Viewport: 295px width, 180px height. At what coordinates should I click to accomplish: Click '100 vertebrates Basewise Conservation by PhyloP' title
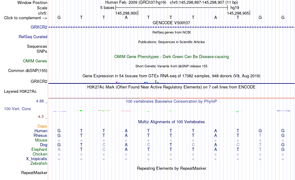[x=171, y=101]
